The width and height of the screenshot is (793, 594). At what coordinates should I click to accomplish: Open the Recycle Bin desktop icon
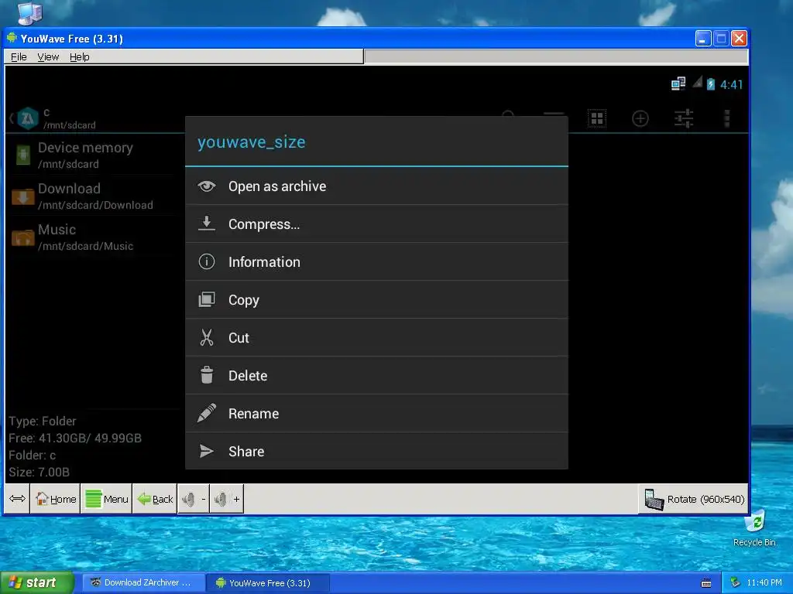[x=754, y=528]
